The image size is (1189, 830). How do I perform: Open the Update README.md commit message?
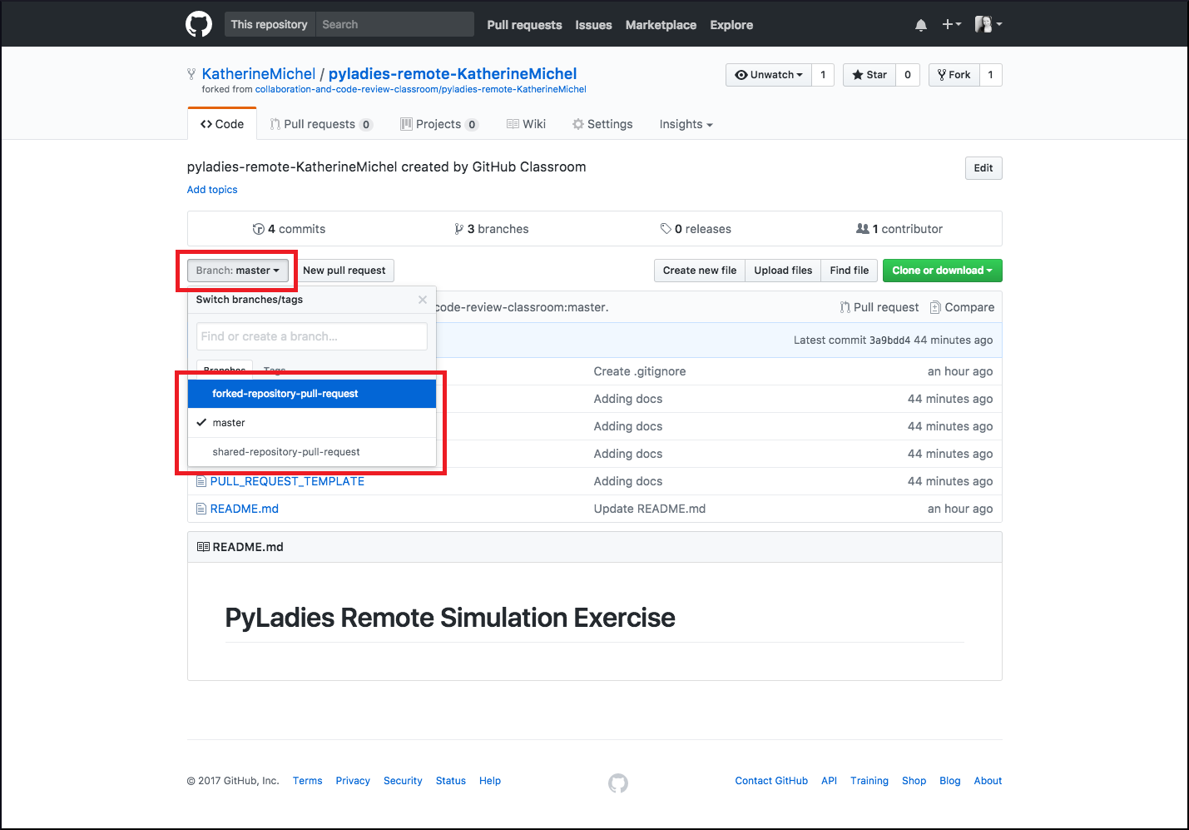click(650, 509)
